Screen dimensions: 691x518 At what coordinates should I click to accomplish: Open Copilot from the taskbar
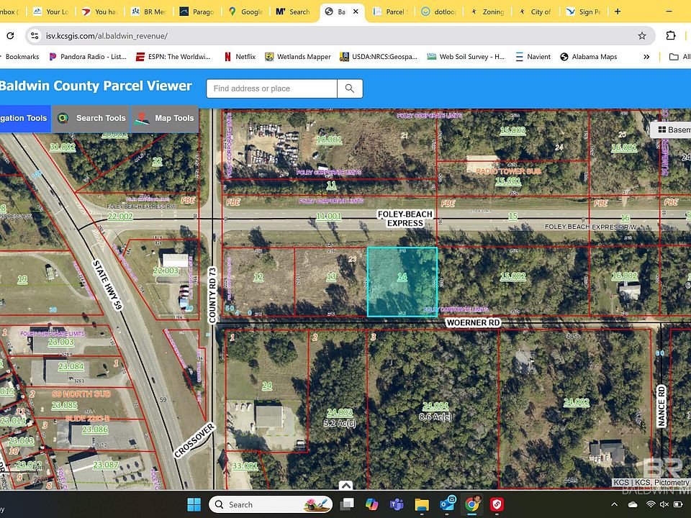372,504
